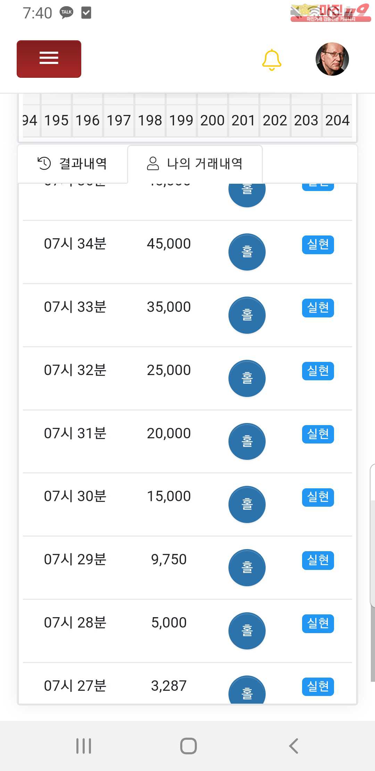Viewport: 375px width, 771px height.
Task: Tap the yellow notification bell
Action: tap(272, 60)
